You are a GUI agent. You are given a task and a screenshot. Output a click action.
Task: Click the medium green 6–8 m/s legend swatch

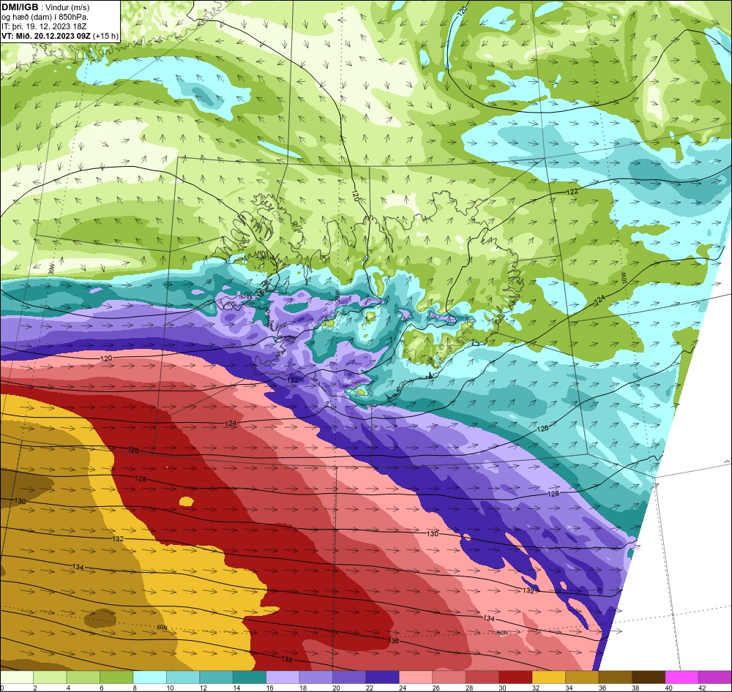click(x=116, y=677)
